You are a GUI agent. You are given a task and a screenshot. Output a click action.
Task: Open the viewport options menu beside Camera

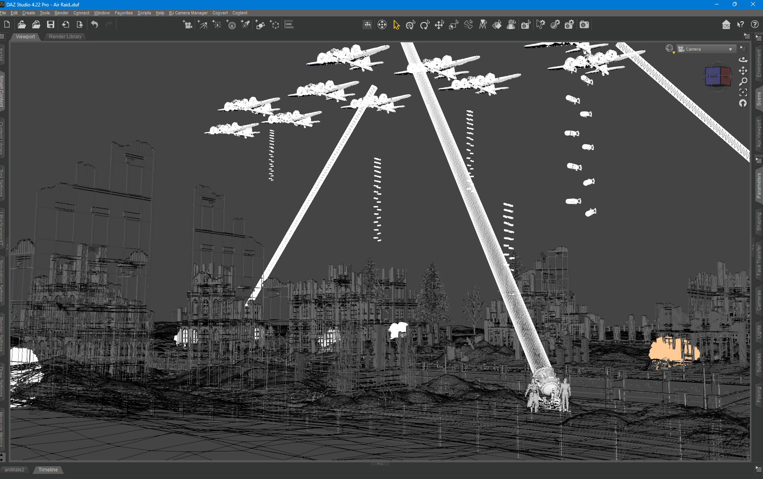click(743, 49)
